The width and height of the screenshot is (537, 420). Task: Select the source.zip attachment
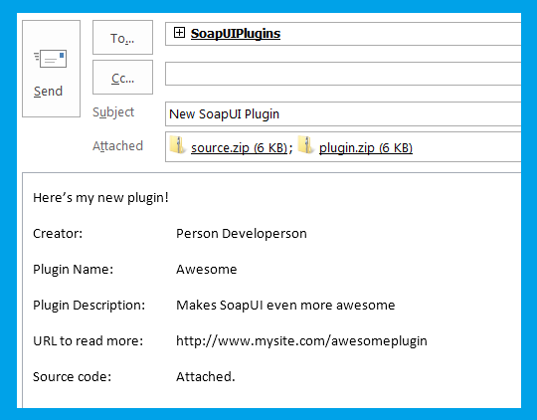(239, 147)
